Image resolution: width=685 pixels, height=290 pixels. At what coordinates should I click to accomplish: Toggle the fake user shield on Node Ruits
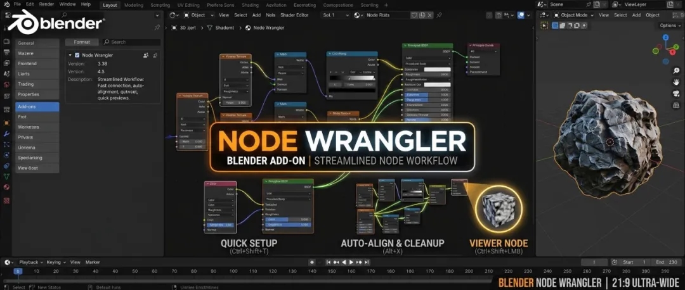click(414, 15)
